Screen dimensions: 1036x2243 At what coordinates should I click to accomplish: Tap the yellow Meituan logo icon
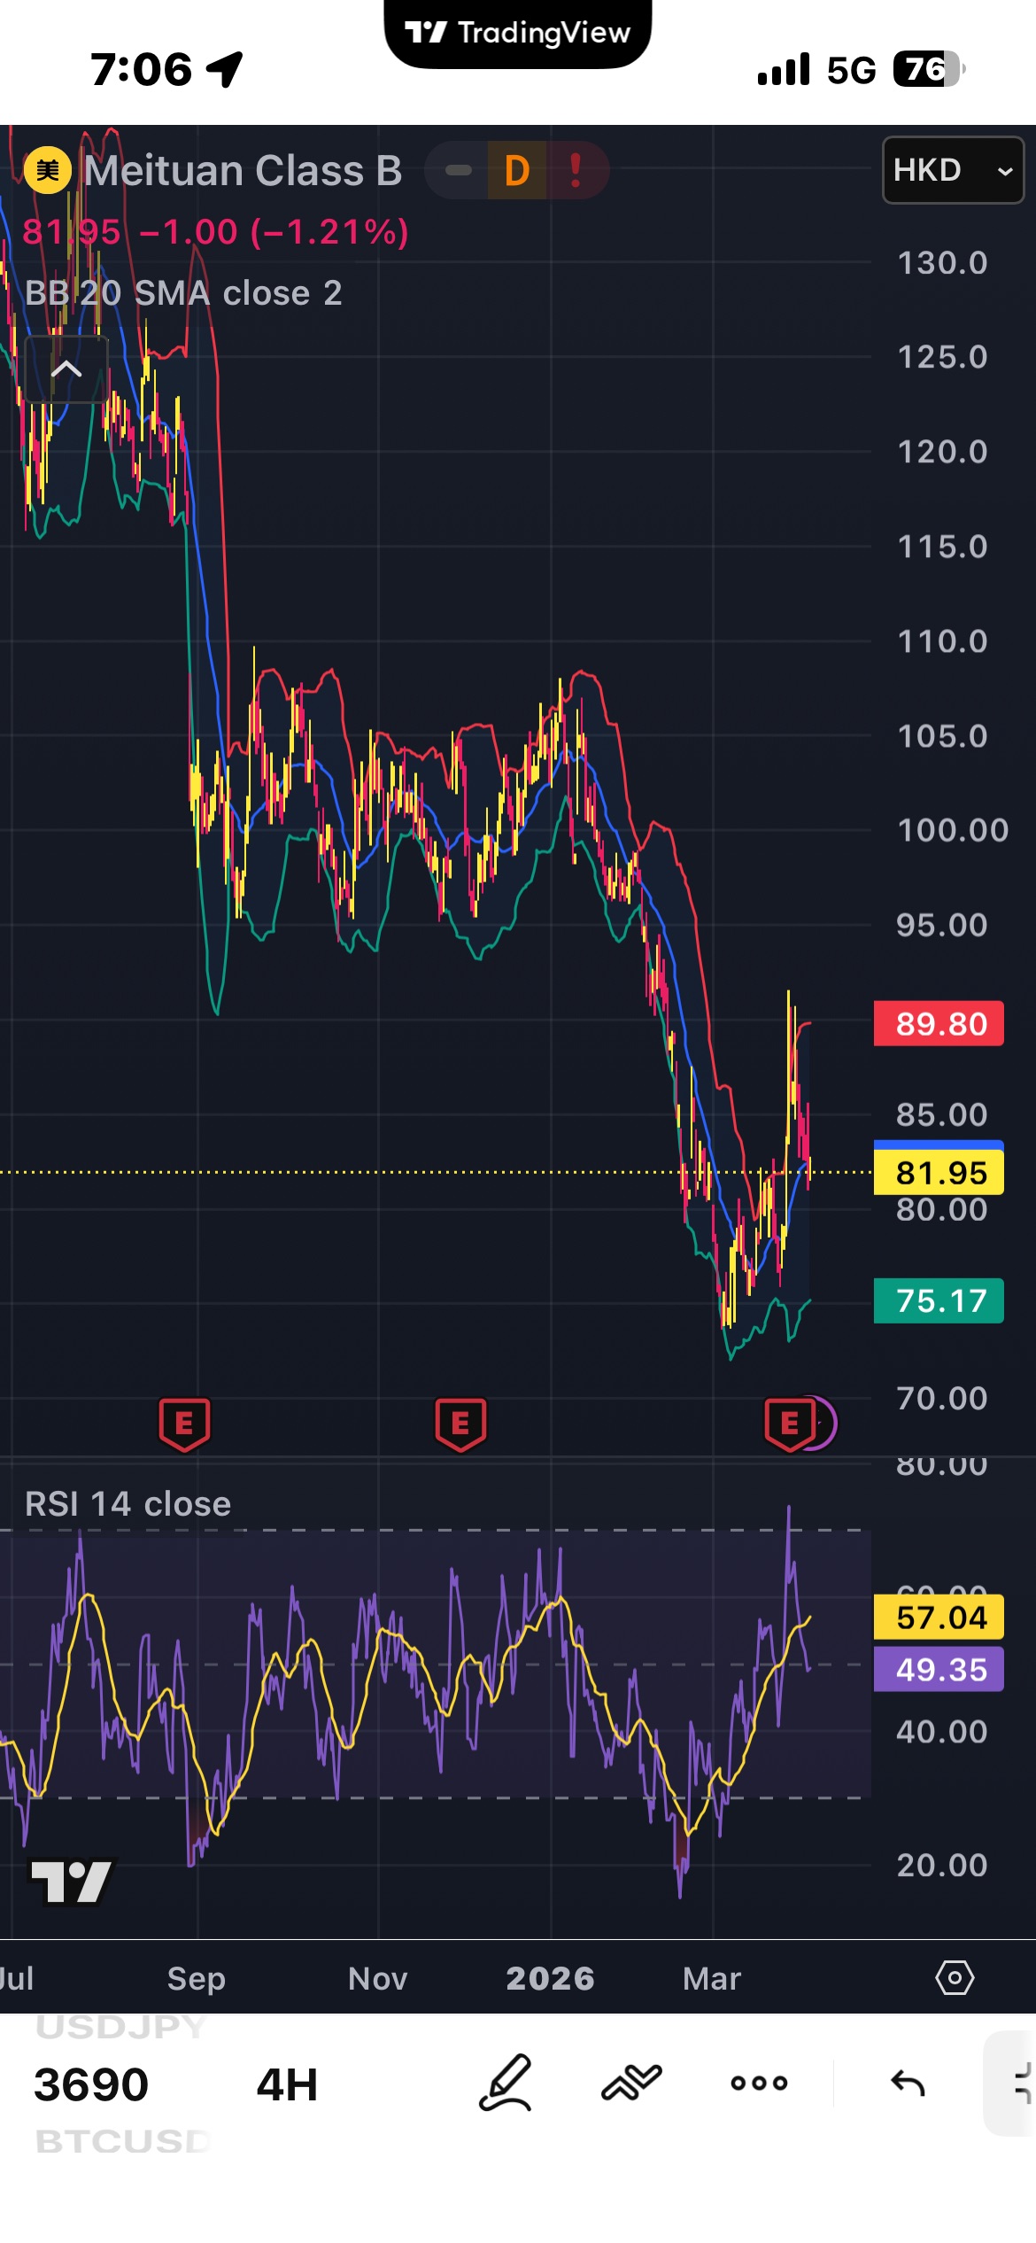48,170
